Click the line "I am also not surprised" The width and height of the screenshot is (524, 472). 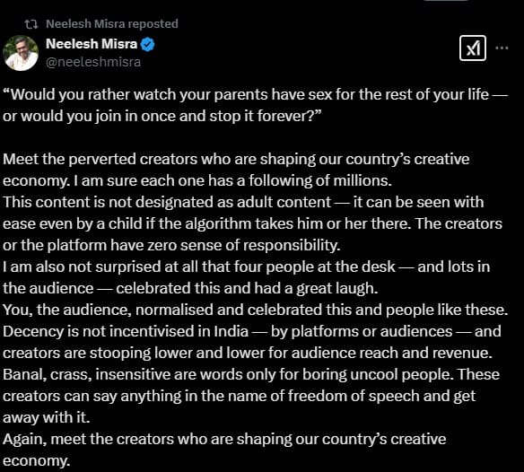click(x=246, y=267)
